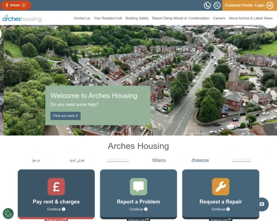Click the Do you need some help text
The width and height of the screenshot is (277, 221).
coord(74,105)
